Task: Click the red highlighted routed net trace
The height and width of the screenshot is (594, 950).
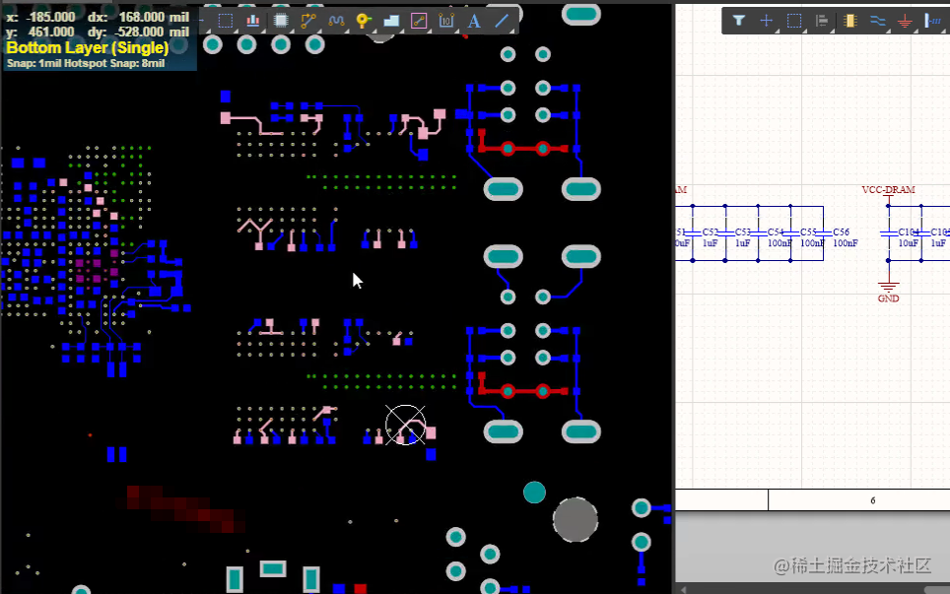Action: [522, 148]
